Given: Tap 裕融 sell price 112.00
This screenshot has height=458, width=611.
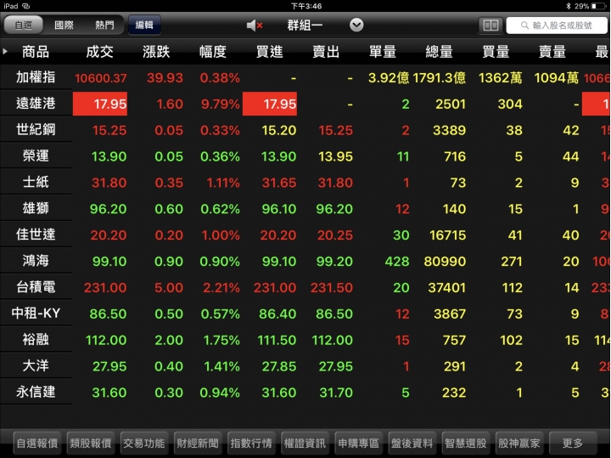Looking at the screenshot, I should (333, 340).
